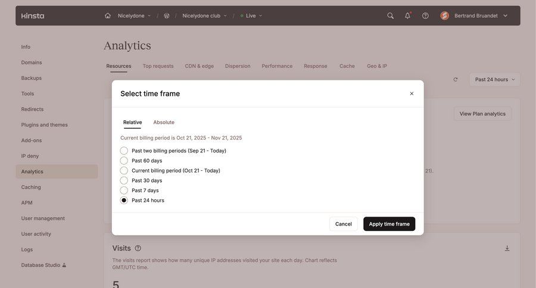
Task: Open the Response tab
Action: [x=316, y=66]
